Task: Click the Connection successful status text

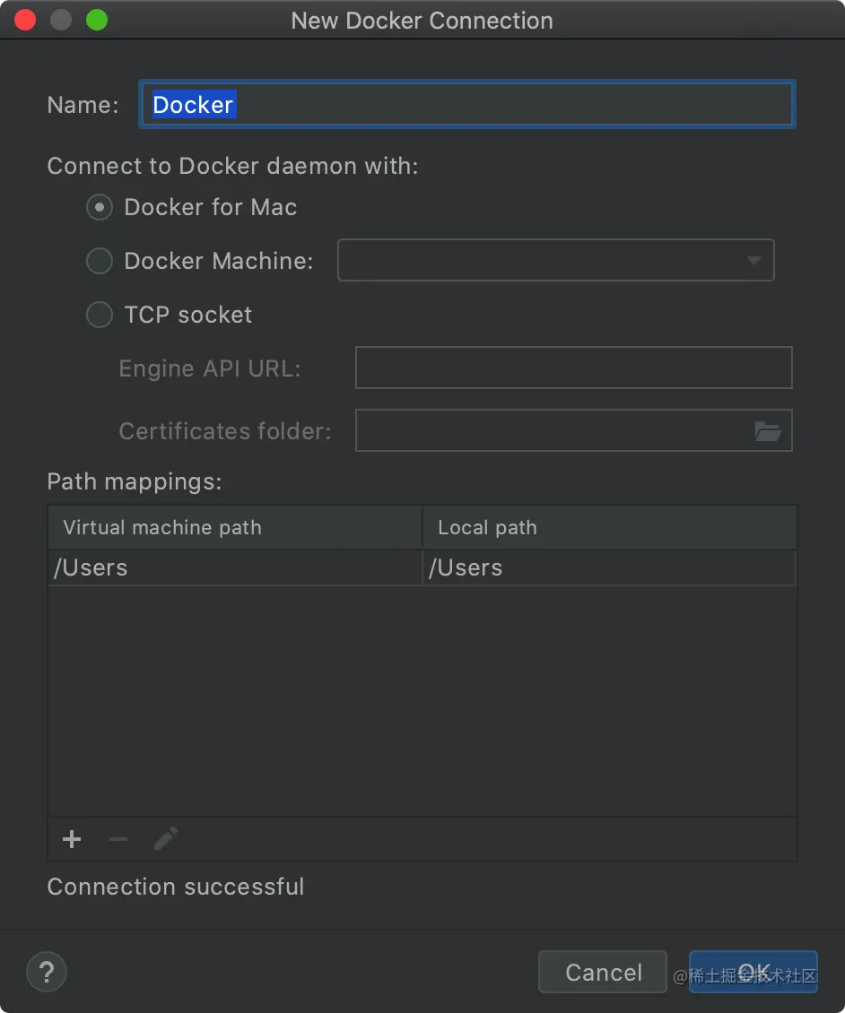Action: [x=175, y=887]
